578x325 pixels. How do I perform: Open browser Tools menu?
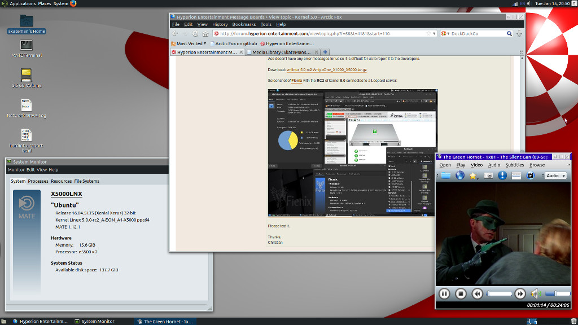click(x=266, y=24)
